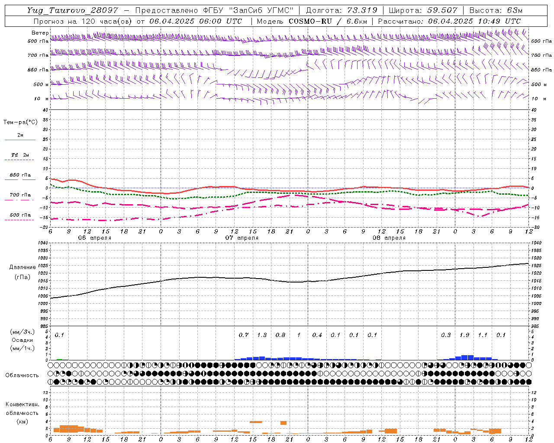Click the Долгота: 73.319 value

(341, 10)
